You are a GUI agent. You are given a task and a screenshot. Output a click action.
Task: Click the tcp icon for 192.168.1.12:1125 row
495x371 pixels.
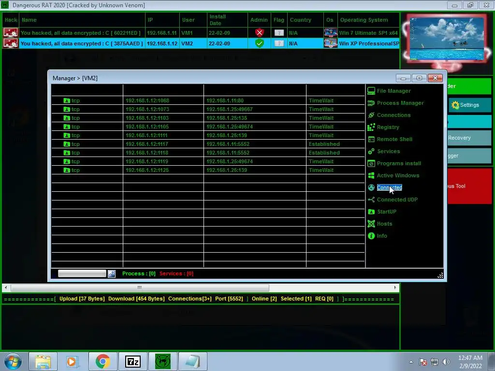tap(67, 170)
